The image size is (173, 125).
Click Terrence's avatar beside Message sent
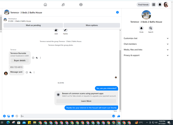pyautogui.click(x=6, y=73)
